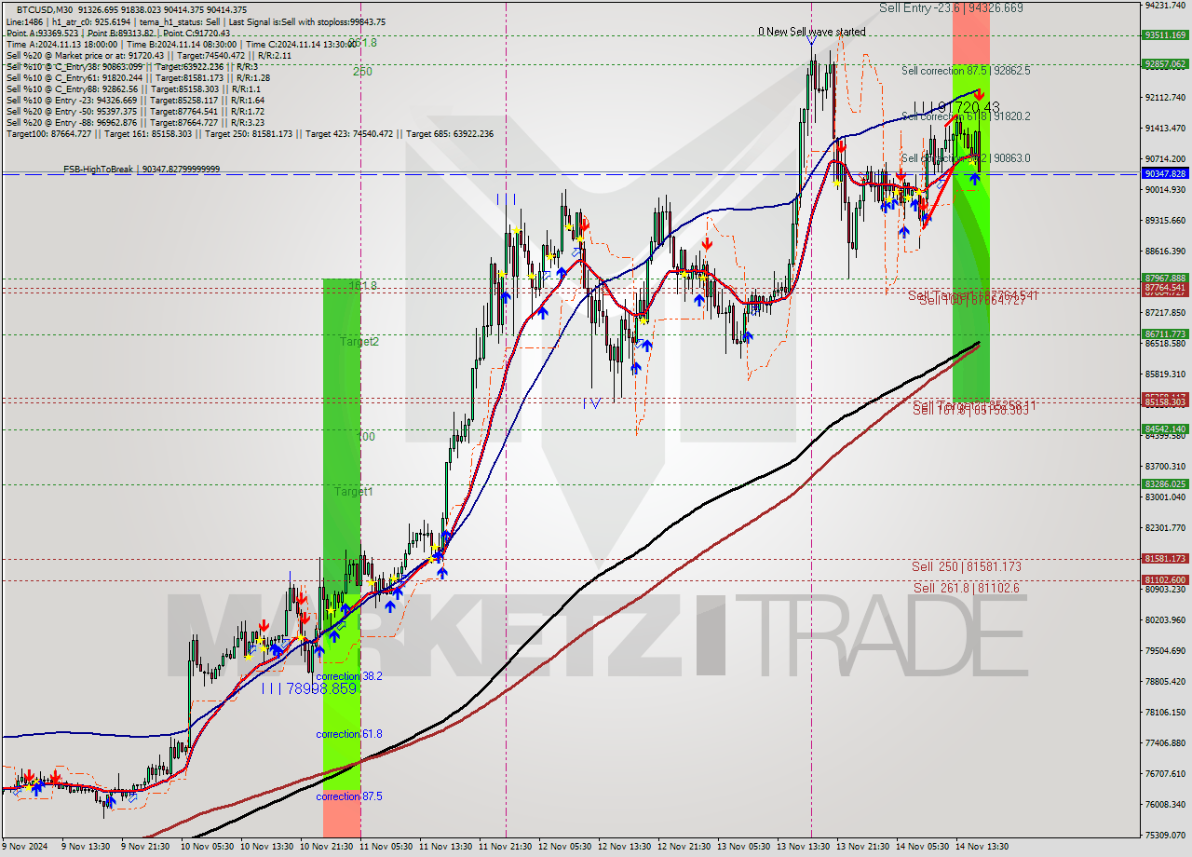This screenshot has height=857, width=1192.
Task: Click the 'Target2' label on green zone
Action: tap(359, 342)
